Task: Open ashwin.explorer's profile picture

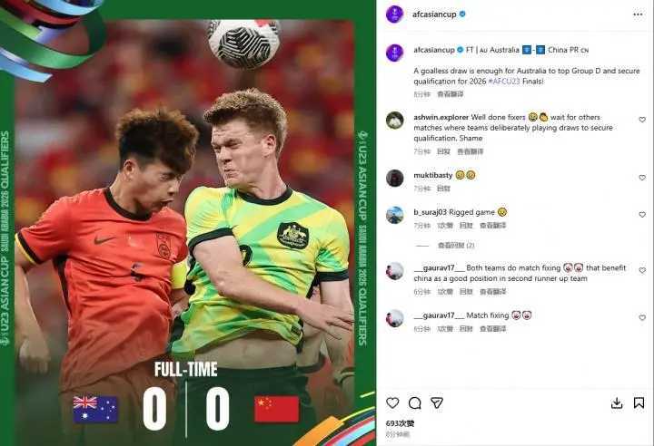Action: pyautogui.click(x=394, y=121)
